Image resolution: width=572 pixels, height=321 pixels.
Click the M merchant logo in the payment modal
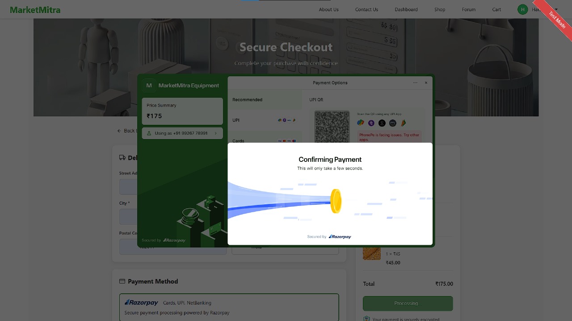[149, 86]
